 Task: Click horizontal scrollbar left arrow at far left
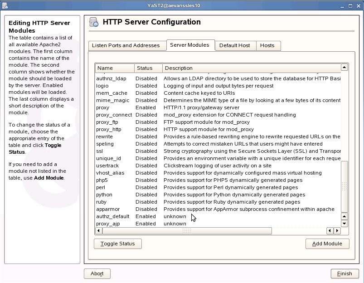click(99, 231)
